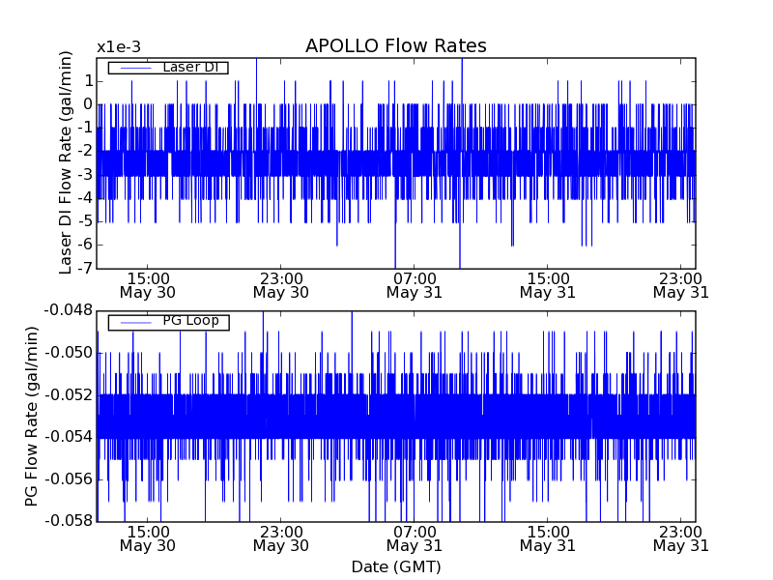The width and height of the screenshot is (773, 580).
Task: Click the blue line sample in Laser DI legend
Action: pos(136,68)
